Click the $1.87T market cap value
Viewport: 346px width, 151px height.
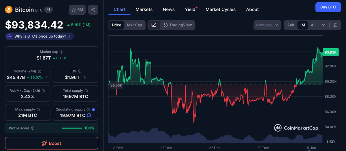44,58
